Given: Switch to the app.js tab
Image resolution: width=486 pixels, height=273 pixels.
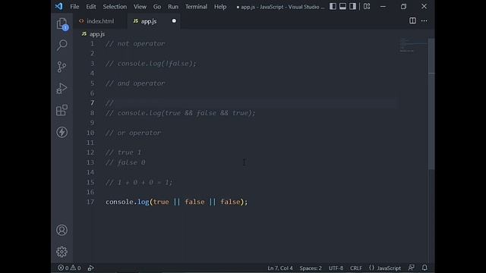Looking at the screenshot, I should coord(153,21).
